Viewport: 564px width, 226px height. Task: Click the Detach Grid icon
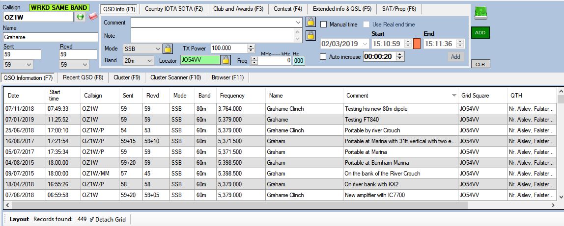pyautogui.click(x=92, y=219)
